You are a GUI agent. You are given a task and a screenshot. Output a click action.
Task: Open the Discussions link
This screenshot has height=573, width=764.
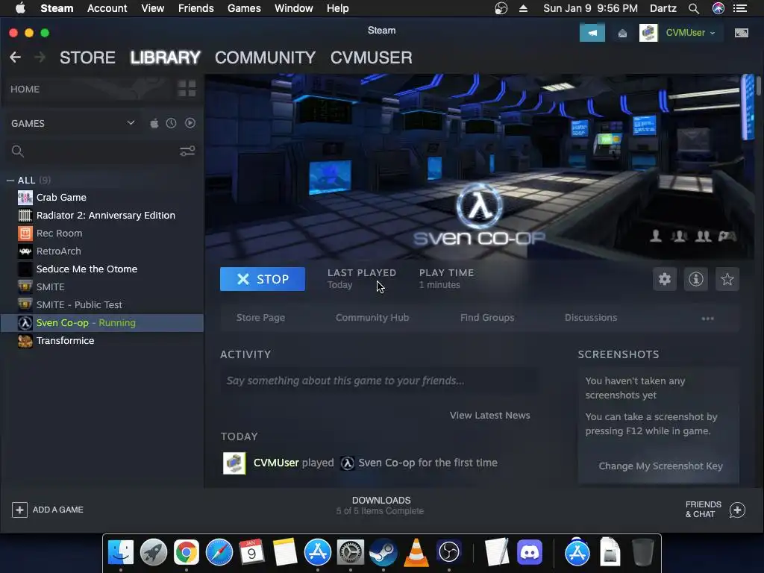(x=591, y=318)
